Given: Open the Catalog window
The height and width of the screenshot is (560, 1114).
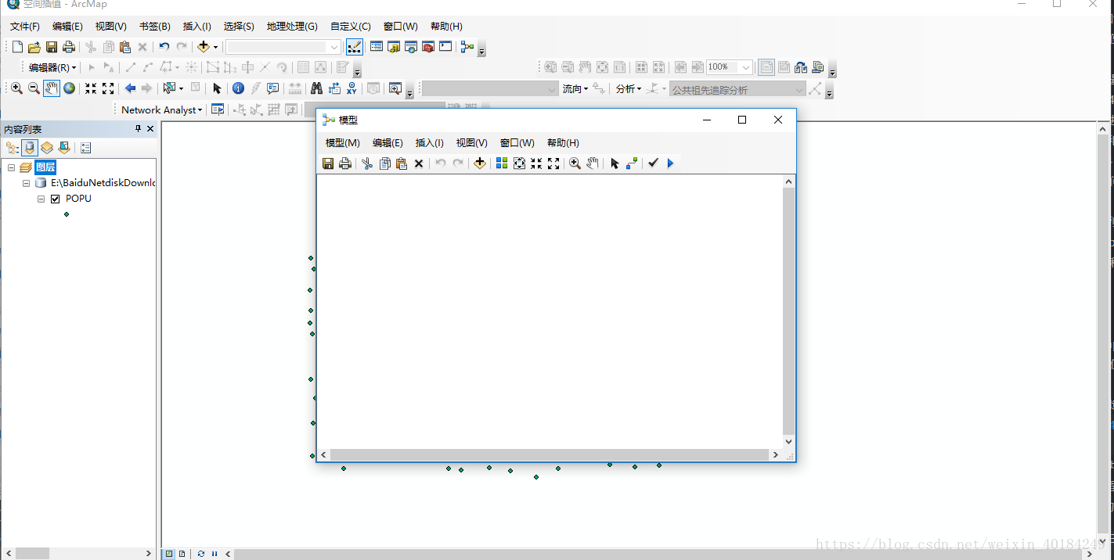Looking at the screenshot, I should pos(394,47).
